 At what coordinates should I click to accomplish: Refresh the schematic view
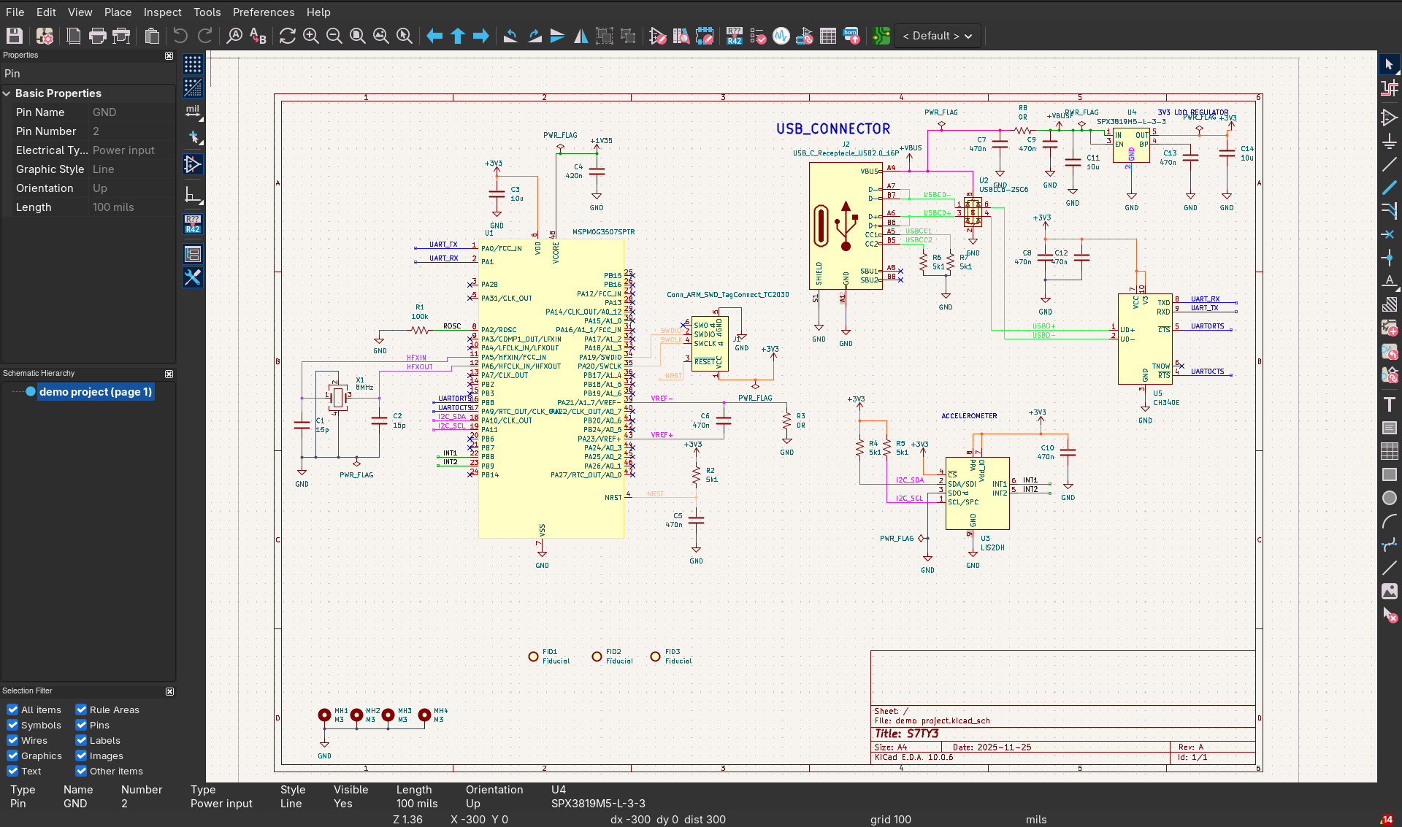point(288,36)
